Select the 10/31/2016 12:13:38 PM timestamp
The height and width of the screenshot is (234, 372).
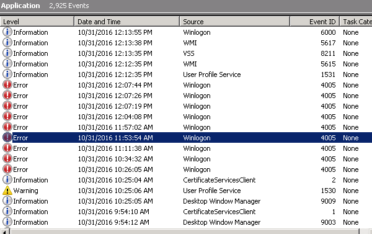click(115, 43)
